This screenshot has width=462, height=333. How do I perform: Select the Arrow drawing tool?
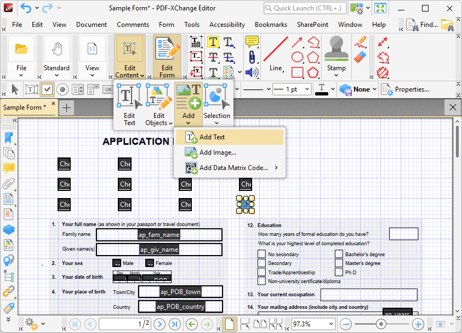pos(297,42)
